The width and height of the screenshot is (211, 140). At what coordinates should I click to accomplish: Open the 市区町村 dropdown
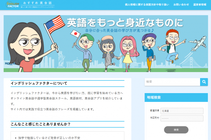tap(182, 118)
